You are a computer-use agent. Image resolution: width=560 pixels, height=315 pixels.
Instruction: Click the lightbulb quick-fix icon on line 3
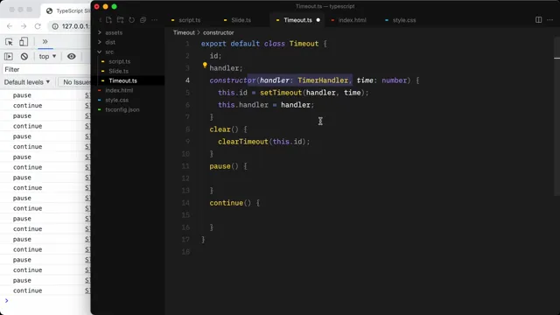[x=205, y=65]
